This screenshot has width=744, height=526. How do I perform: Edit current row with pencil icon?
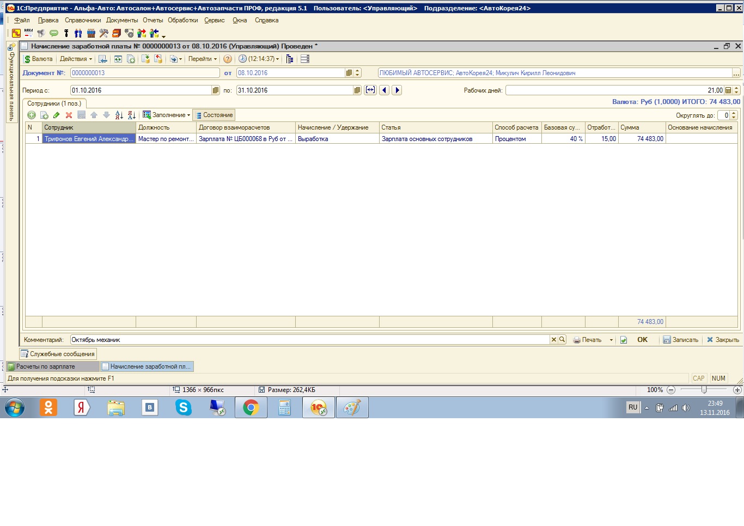click(x=57, y=115)
